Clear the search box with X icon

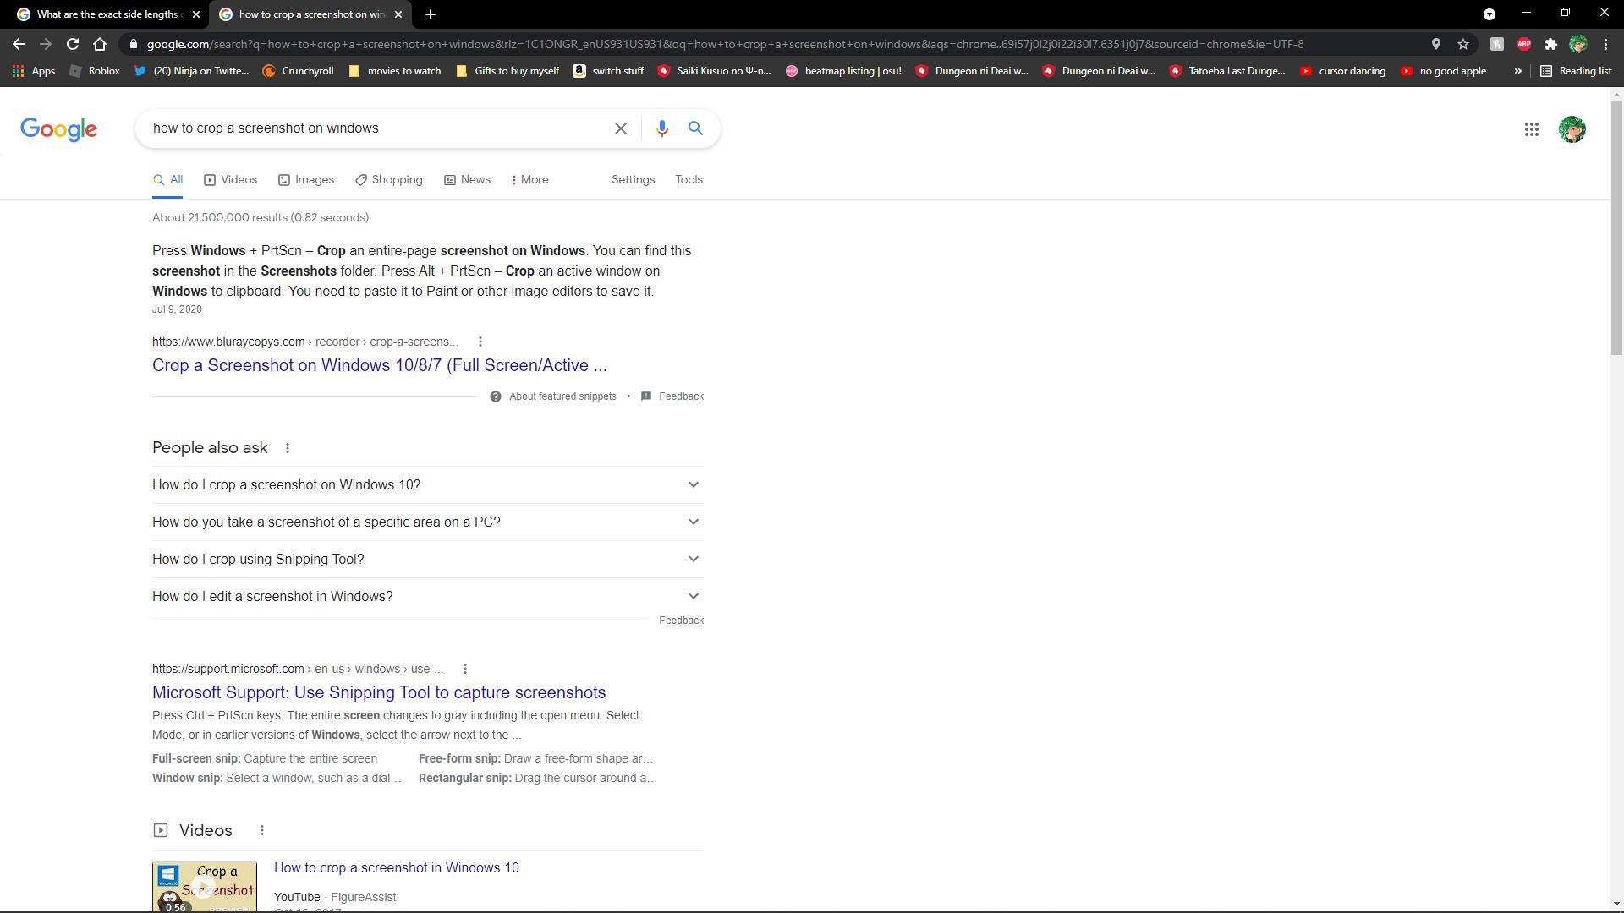click(x=620, y=128)
